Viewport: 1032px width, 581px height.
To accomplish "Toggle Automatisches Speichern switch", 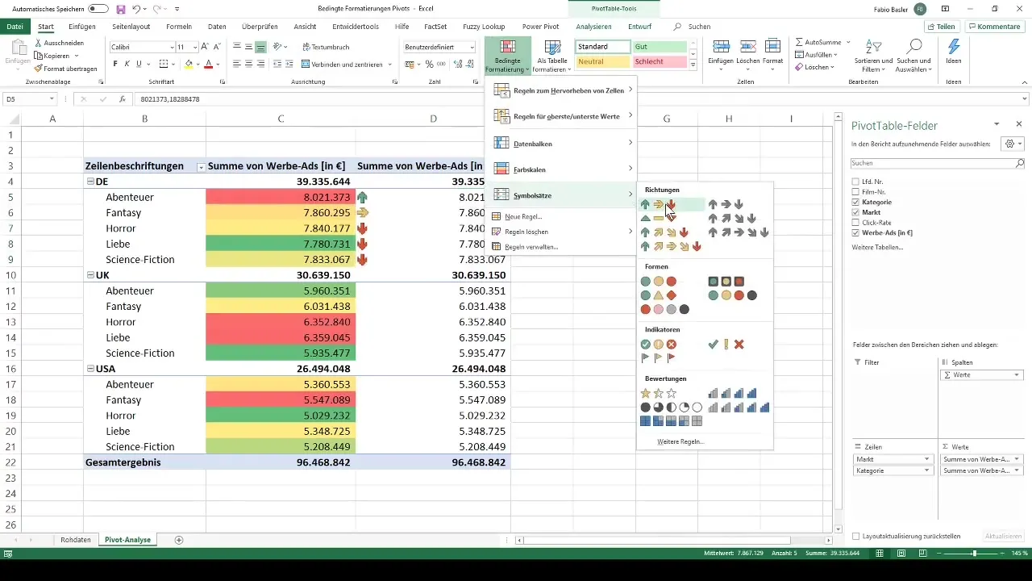I will [98, 9].
